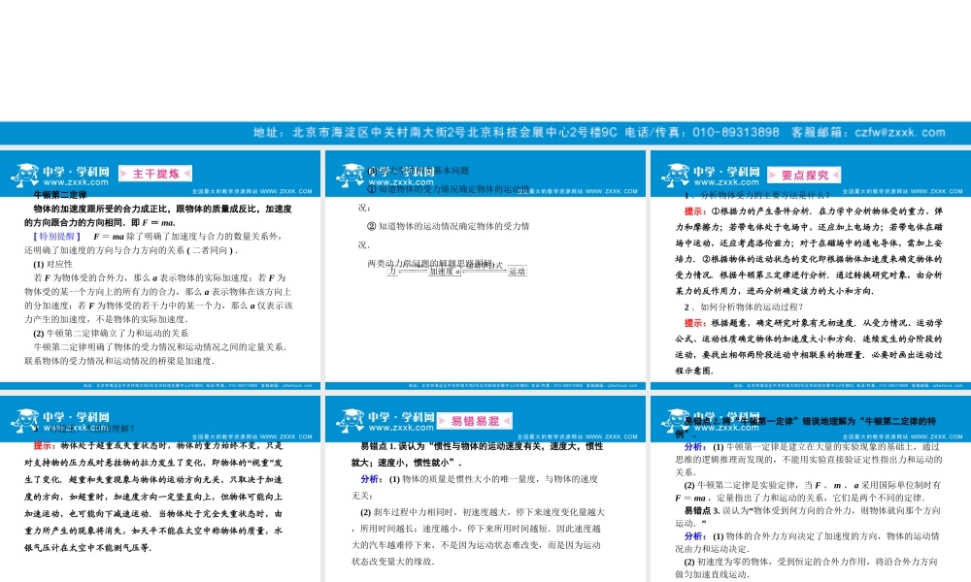Click the 运动 box in the diagram
The image size is (971, 582).
(517, 271)
